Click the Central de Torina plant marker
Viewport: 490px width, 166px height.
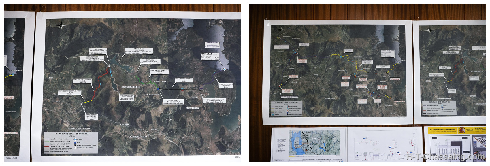pyautogui.click(x=82, y=103)
